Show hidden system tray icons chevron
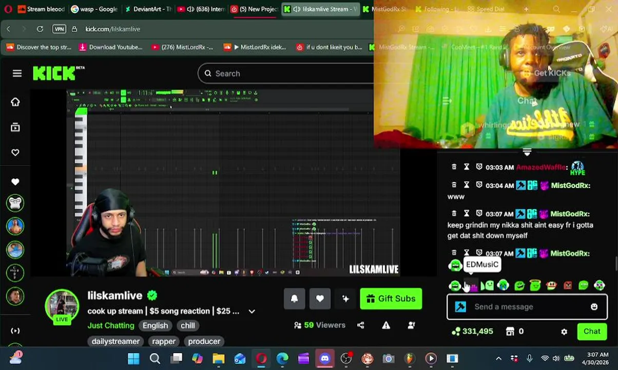Viewport: 618px width, 370px height. [498, 358]
